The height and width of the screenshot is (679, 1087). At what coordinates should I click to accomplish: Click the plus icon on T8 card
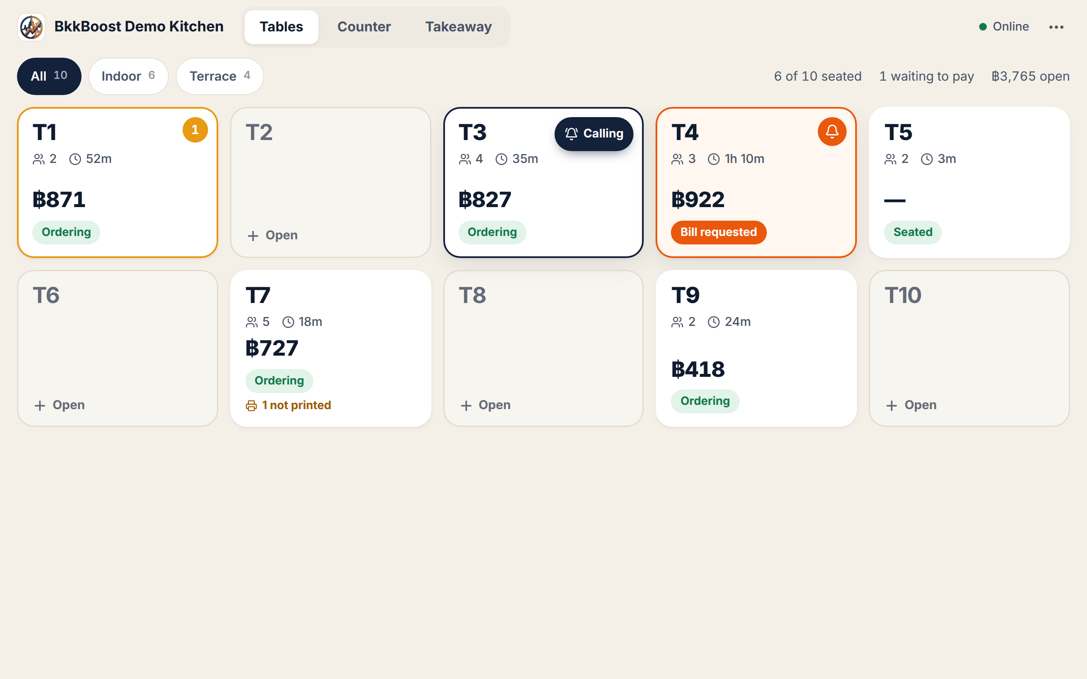click(466, 406)
